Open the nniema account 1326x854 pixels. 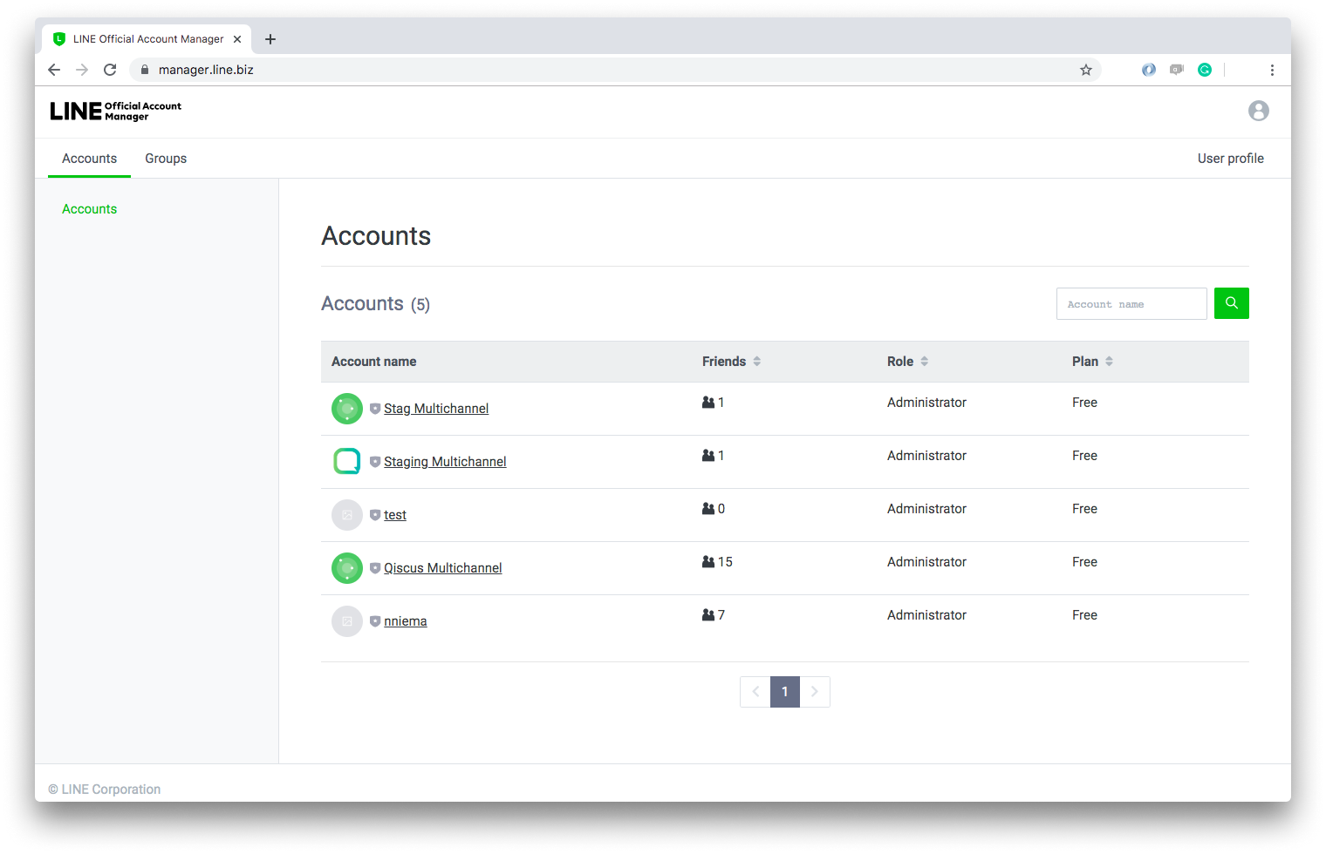coord(406,621)
